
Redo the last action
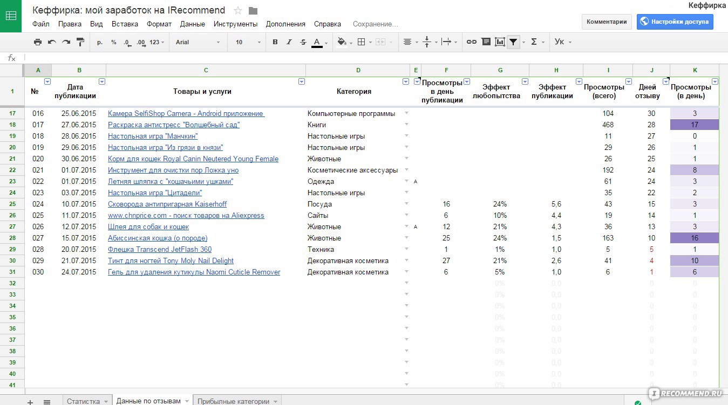click(x=66, y=42)
